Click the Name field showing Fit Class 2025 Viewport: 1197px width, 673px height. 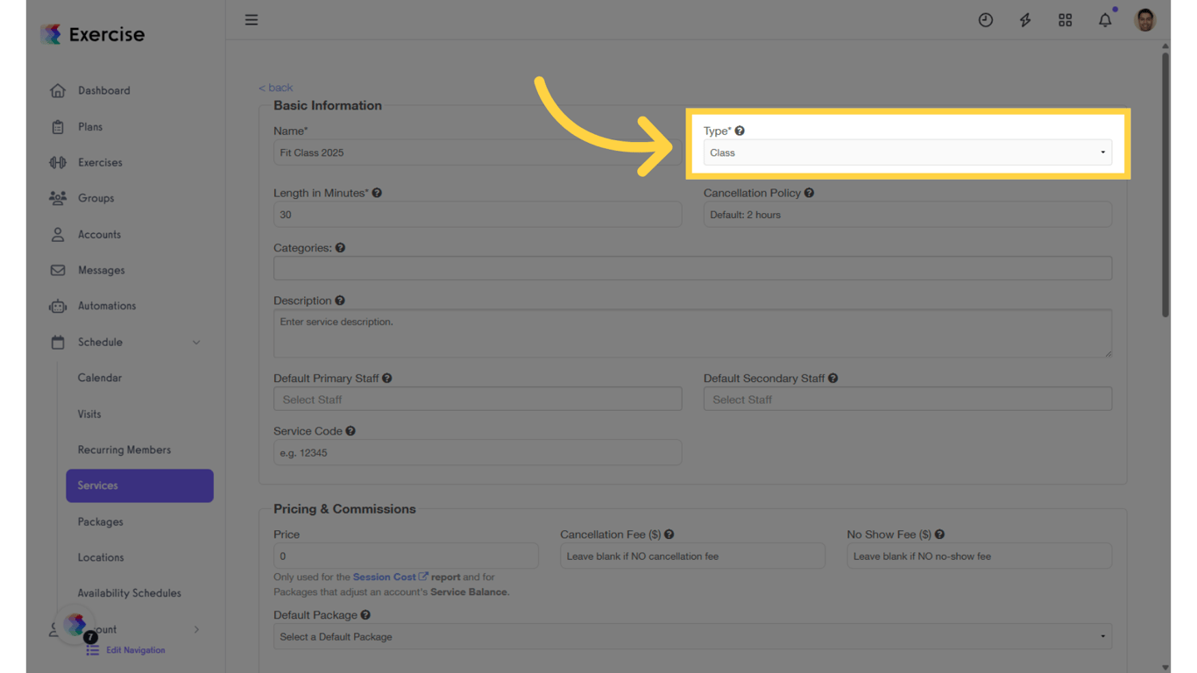click(478, 152)
